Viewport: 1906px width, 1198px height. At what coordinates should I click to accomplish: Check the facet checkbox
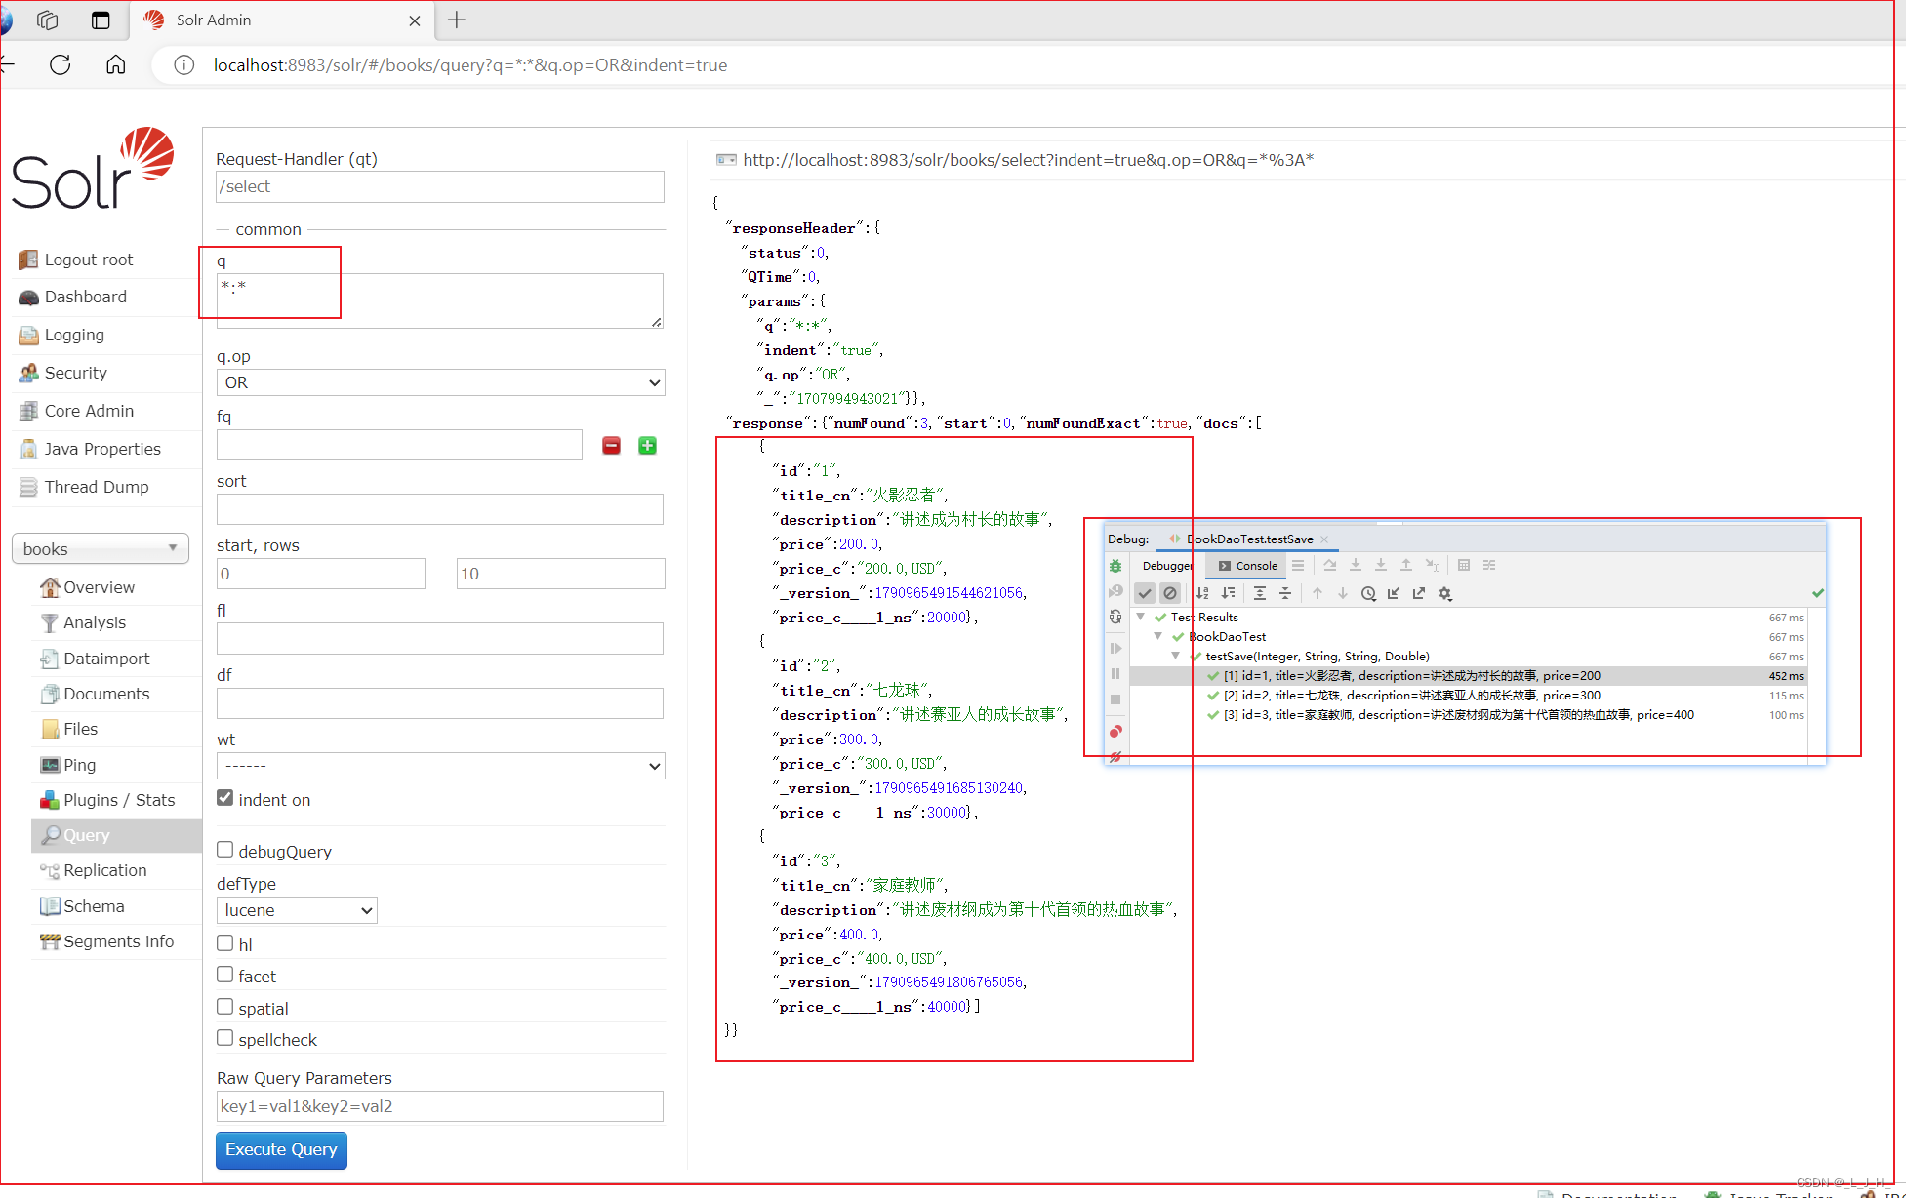(225, 974)
